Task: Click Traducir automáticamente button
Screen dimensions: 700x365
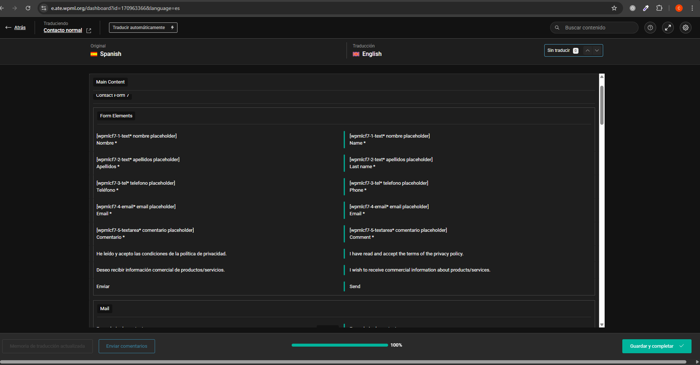Action: [143, 28]
